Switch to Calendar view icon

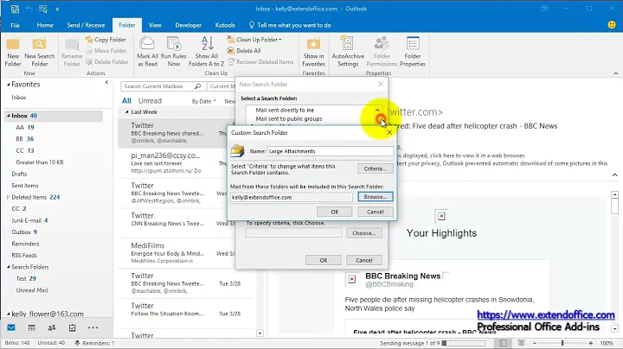click(31, 327)
